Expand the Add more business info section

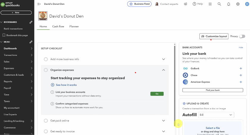(163, 59)
